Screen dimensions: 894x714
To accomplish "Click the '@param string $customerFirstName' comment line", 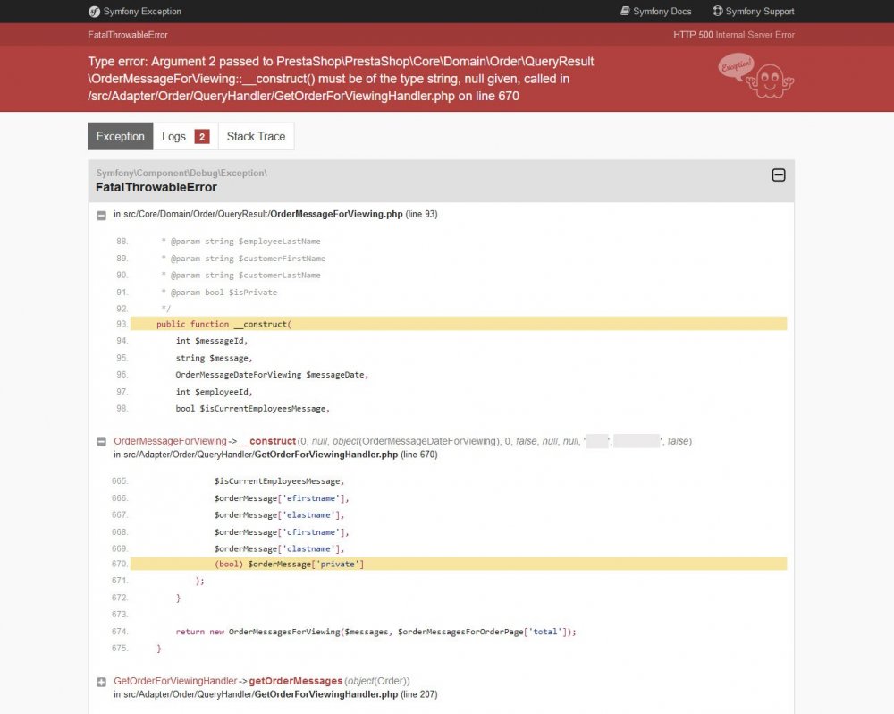I will click(243, 259).
